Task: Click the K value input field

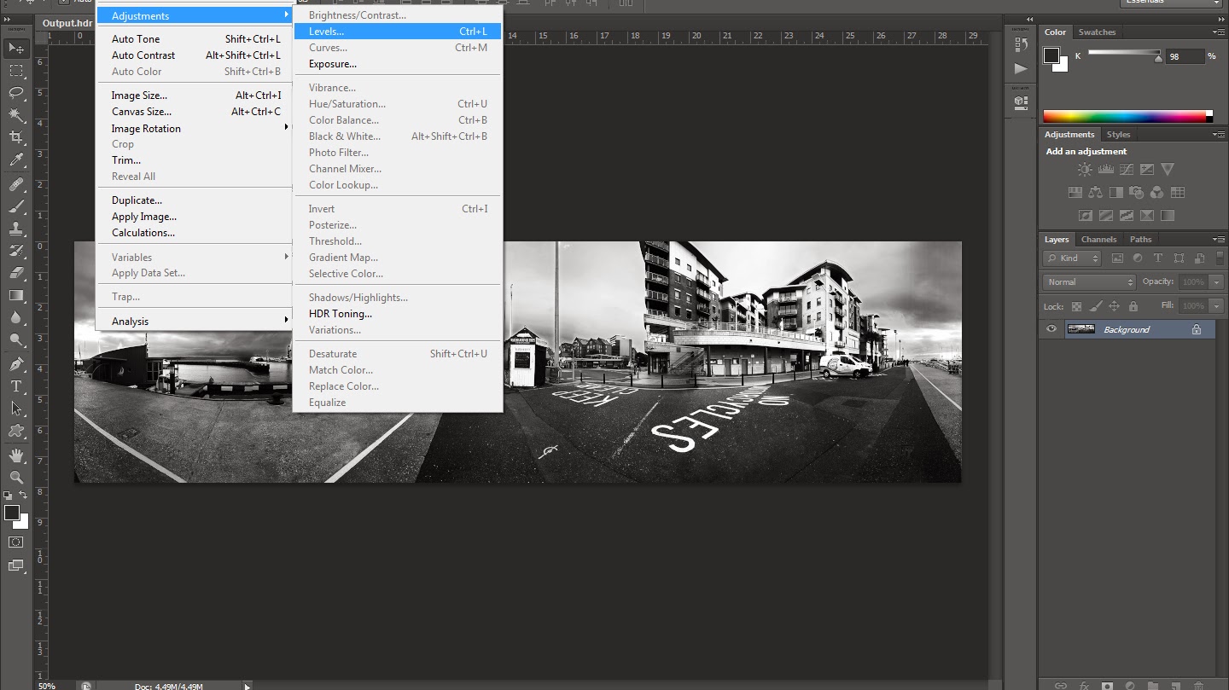Action: (x=1185, y=56)
